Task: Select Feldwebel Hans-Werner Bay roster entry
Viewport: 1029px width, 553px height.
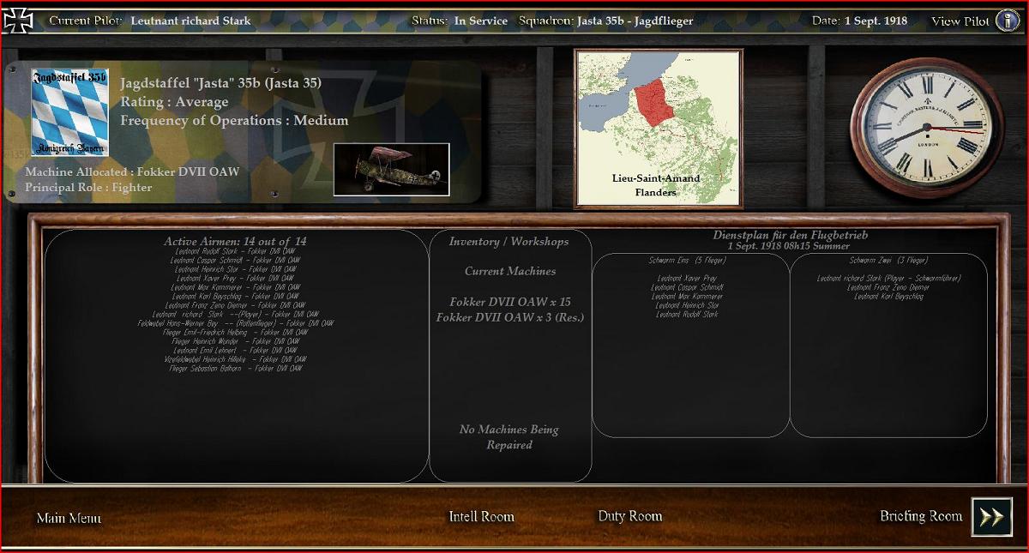Action: 236,323
